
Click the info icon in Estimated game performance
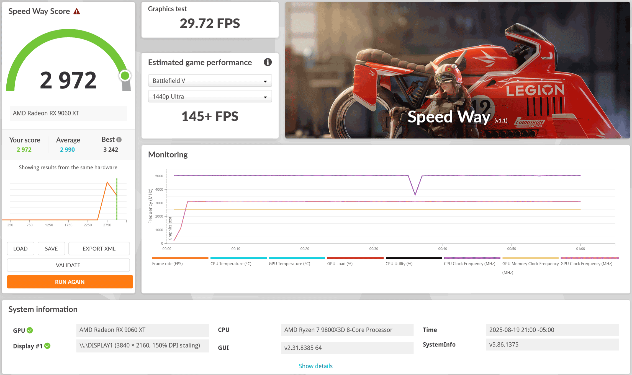[x=268, y=62]
